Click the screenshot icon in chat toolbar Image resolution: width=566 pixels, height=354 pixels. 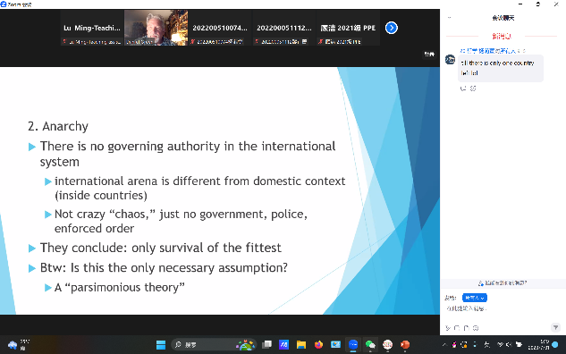point(457,328)
